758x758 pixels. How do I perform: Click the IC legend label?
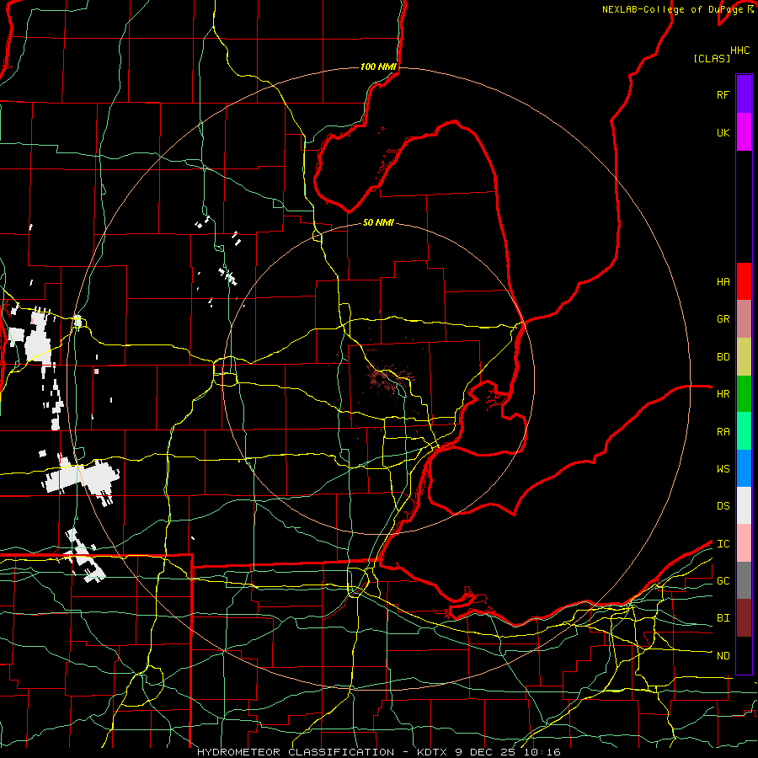(723, 544)
